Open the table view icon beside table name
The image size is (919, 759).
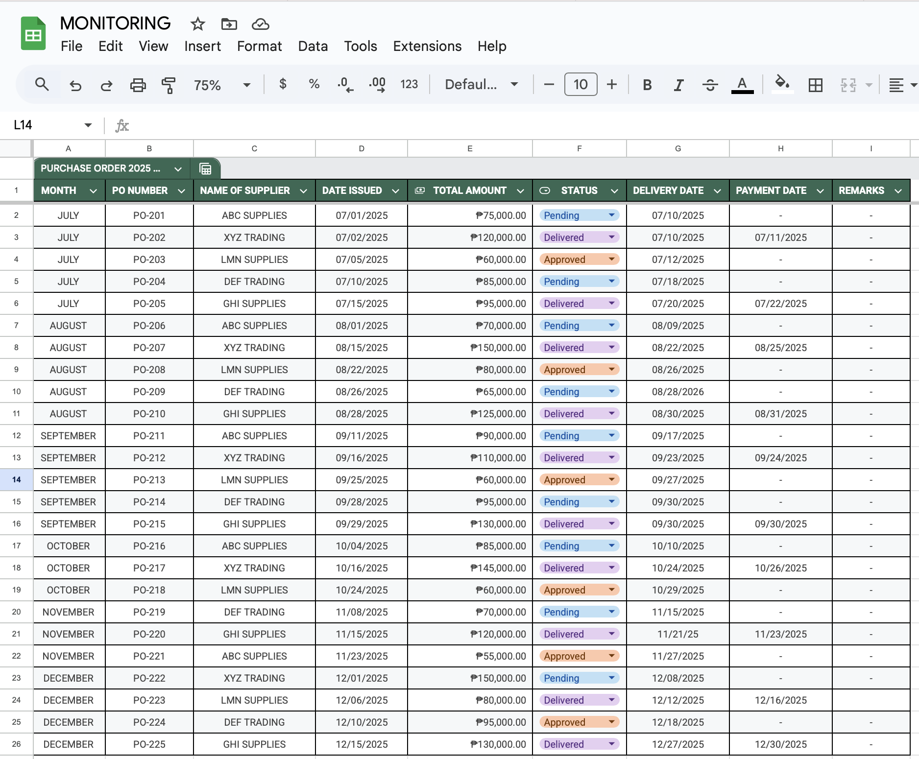coord(205,169)
